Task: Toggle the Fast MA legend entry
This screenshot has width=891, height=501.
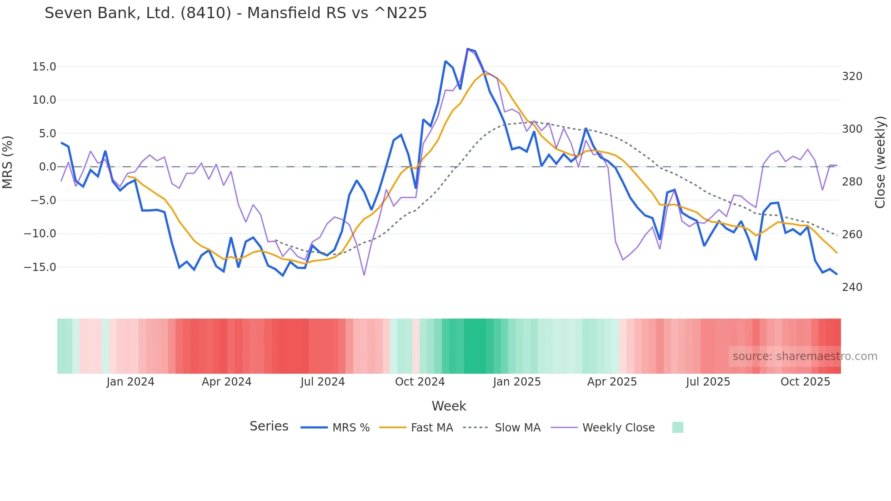Action: click(416, 427)
